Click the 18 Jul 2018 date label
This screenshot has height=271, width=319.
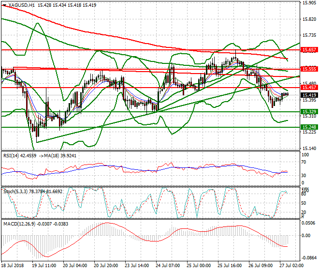[x=13, y=266]
